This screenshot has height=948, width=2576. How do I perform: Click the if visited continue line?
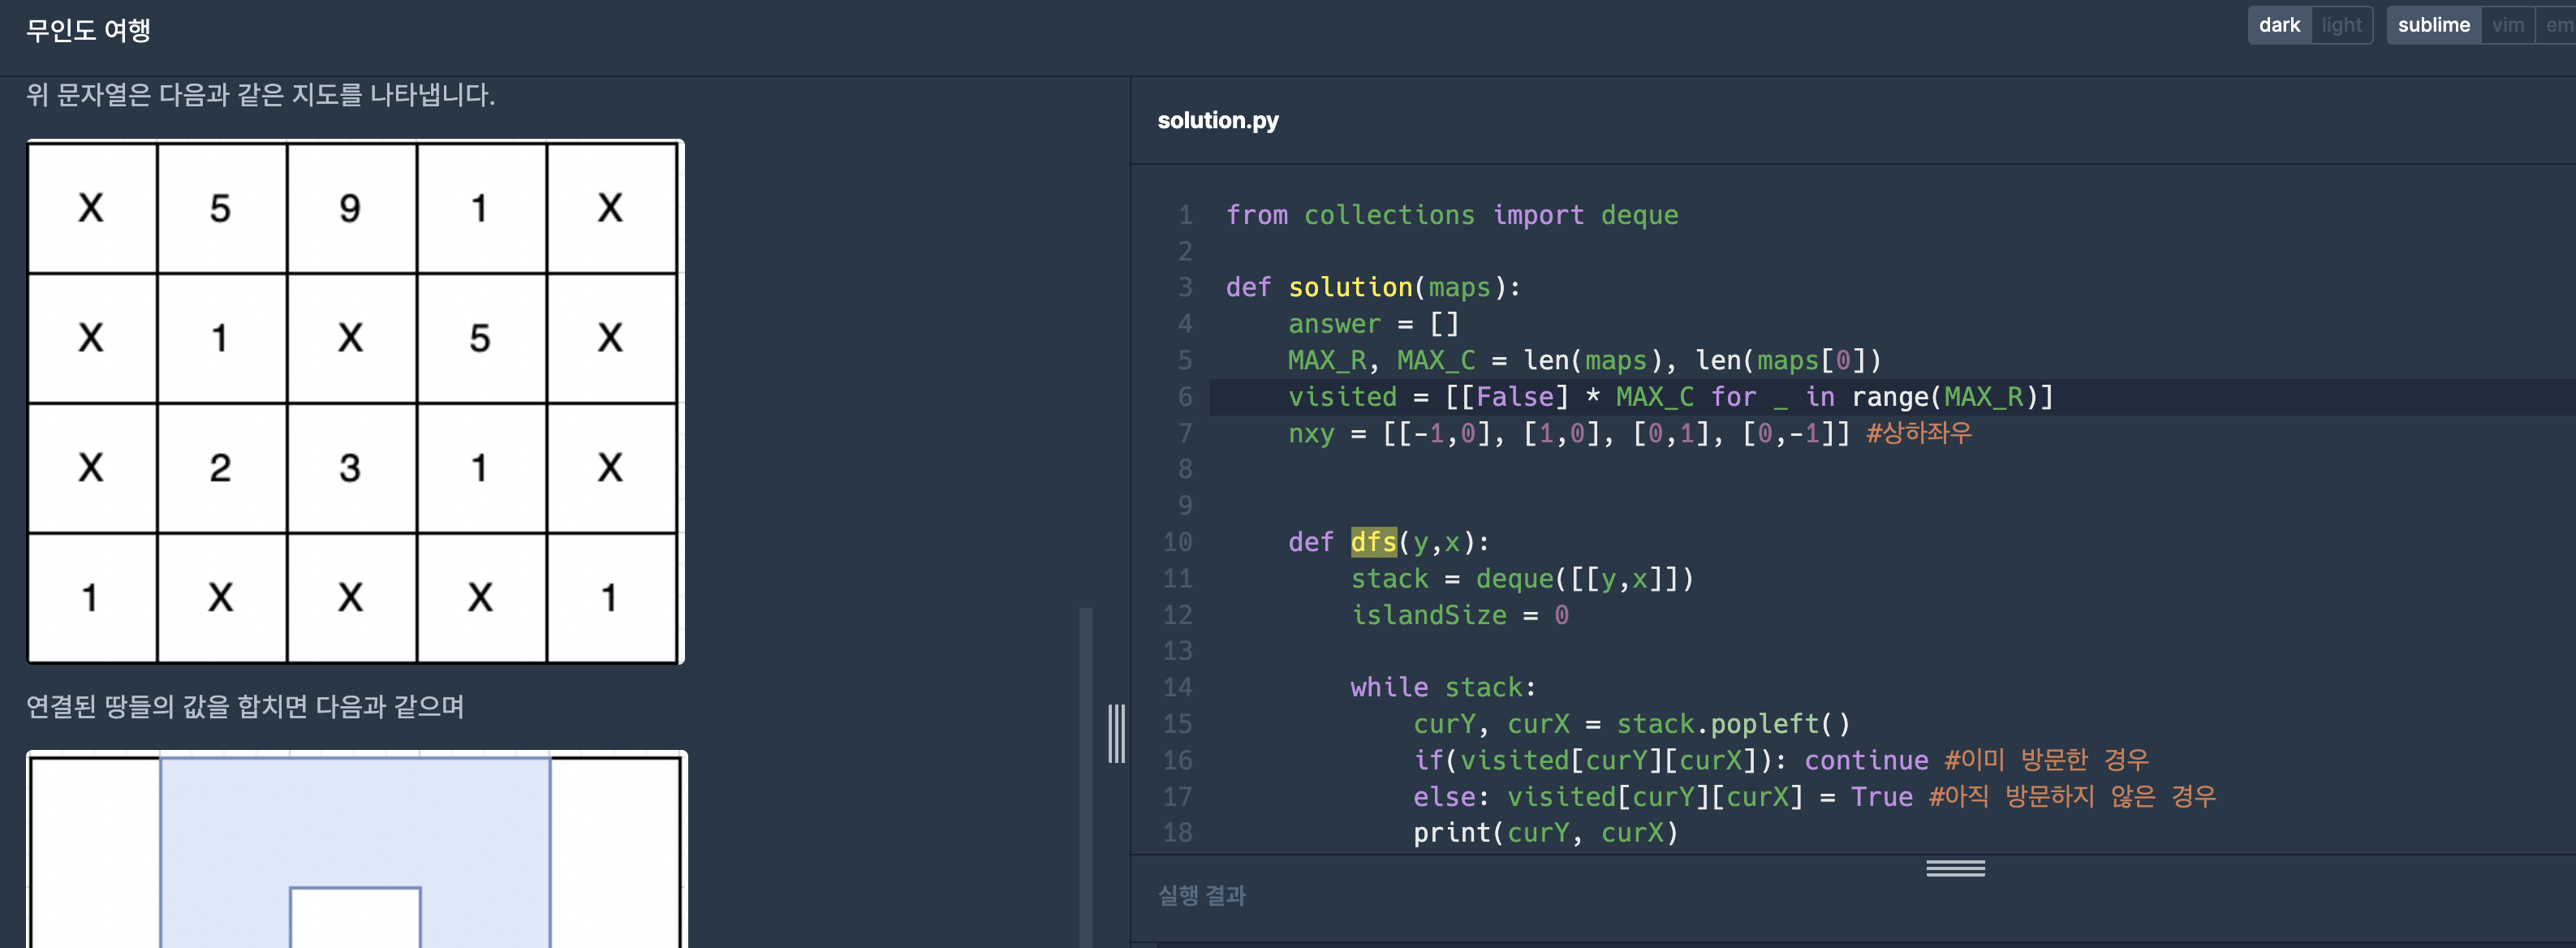(1780, 760)
